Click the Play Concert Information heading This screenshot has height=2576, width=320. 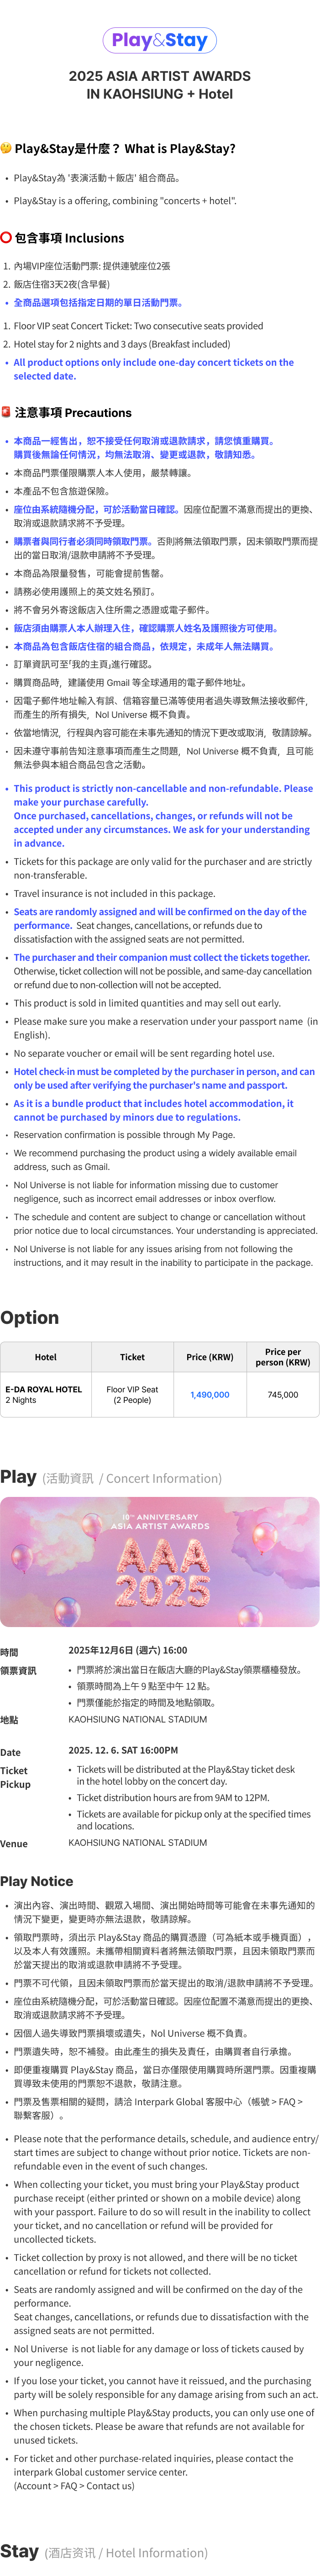pos(111,1477)
